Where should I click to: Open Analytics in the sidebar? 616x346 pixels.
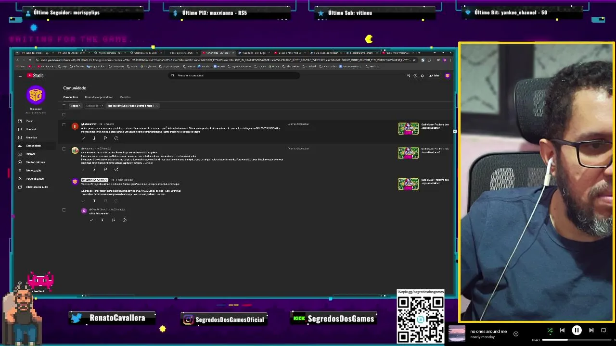pyautogui.click(x=31, y=137)
